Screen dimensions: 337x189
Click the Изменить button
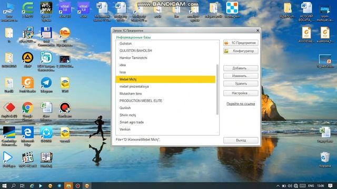tap(241, 76)
